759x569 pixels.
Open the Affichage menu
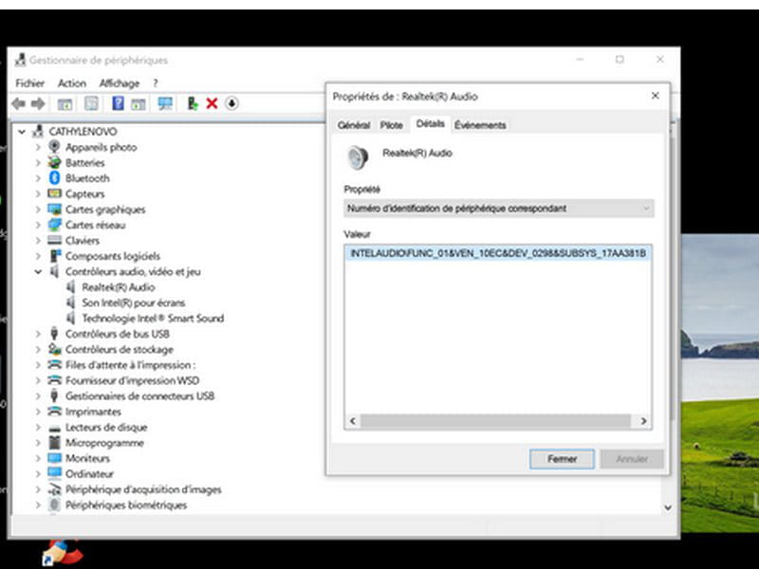120,83
